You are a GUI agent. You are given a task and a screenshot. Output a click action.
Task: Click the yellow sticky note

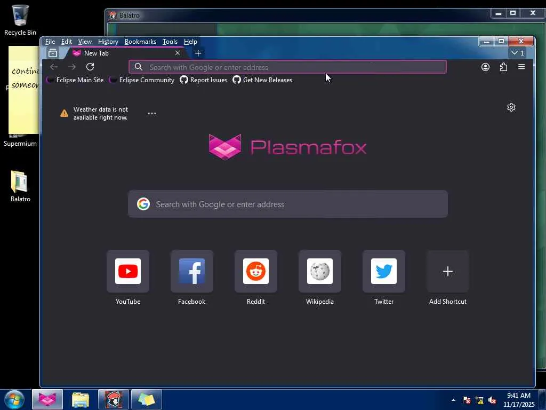click(23, 90)
